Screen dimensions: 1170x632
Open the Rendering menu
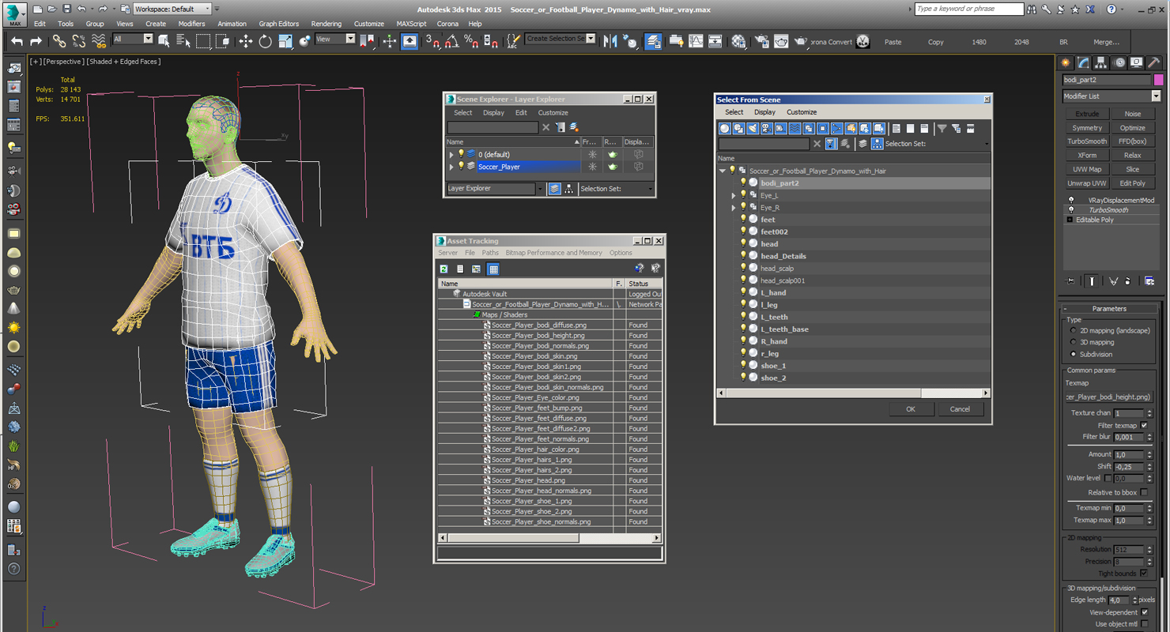click(x=326, y=24)
